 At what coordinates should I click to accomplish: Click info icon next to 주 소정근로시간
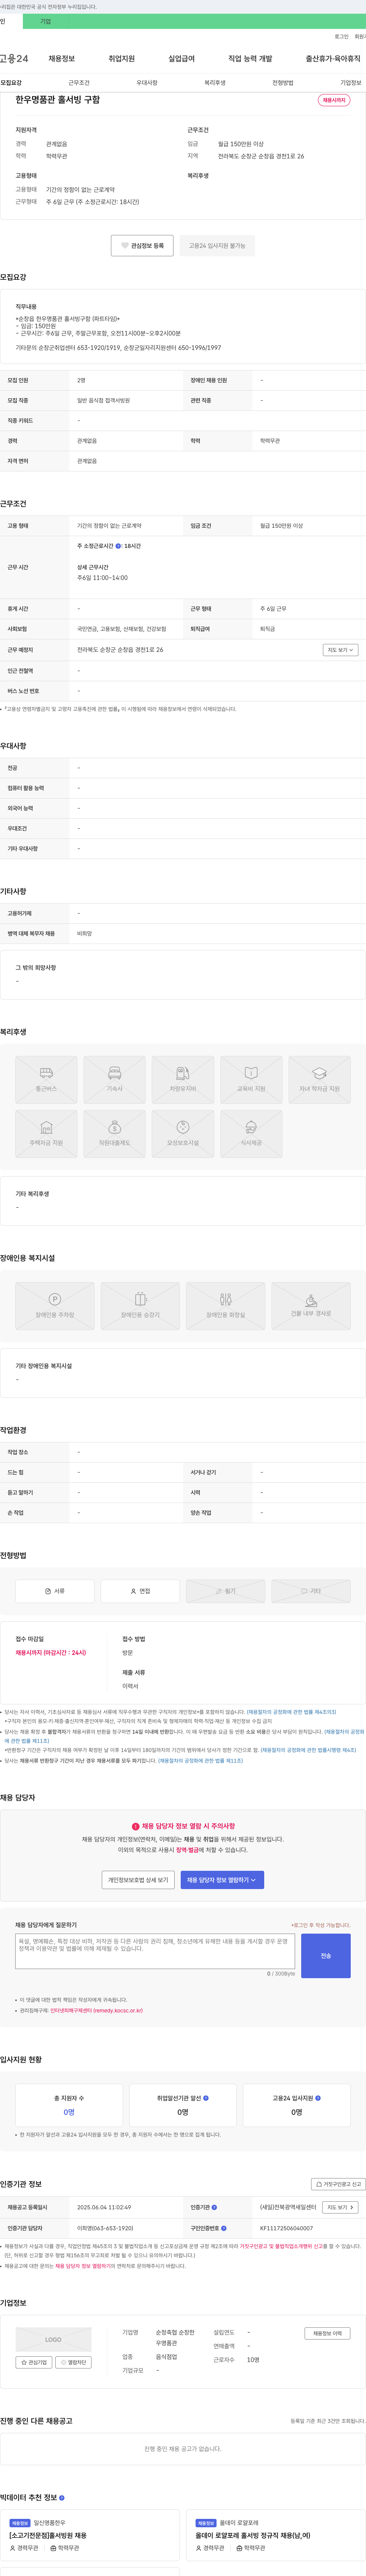pos(118,546)
